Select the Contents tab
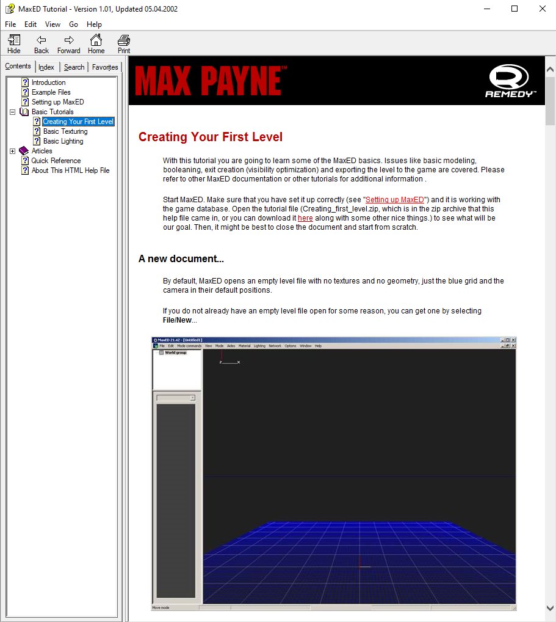 pyautogui.click(x=18, y=66)
